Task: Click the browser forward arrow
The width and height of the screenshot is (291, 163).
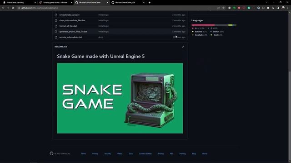Action: coord(8,8)
